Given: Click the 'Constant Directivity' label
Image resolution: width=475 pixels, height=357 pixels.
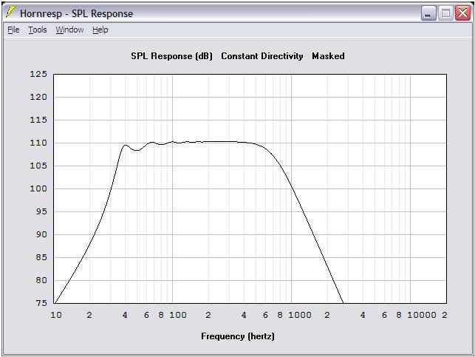Looking at the screenshot, I should [262, 56].
